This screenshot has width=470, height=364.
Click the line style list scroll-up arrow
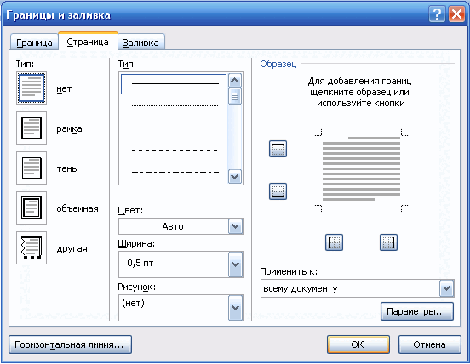pos(235,80)
